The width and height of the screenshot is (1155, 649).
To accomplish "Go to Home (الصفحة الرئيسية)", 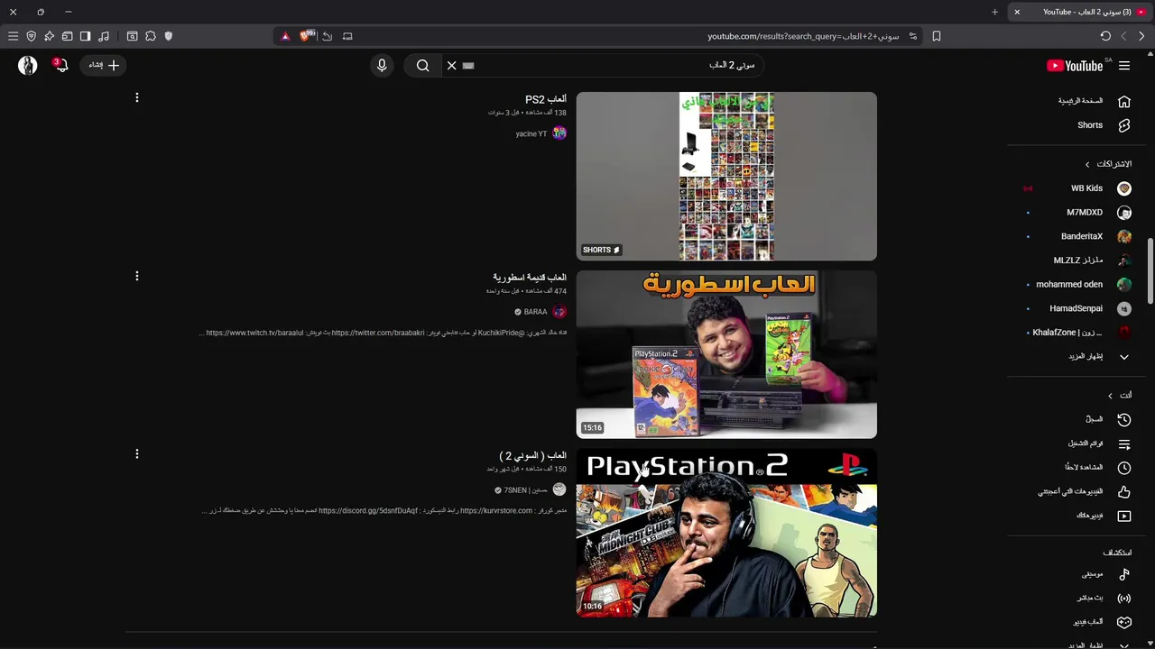I will coord(1094,101).
